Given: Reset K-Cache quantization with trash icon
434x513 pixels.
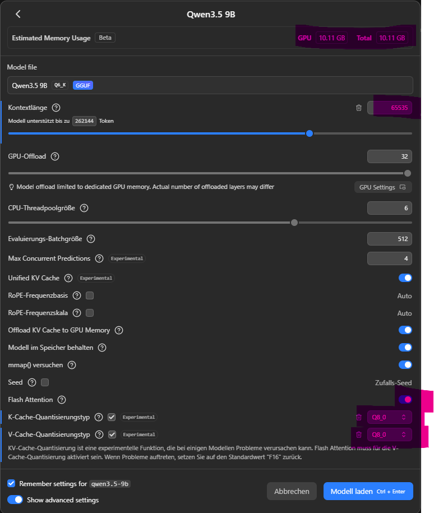Looking at the screenshot, I should click(x=359, y=417).
